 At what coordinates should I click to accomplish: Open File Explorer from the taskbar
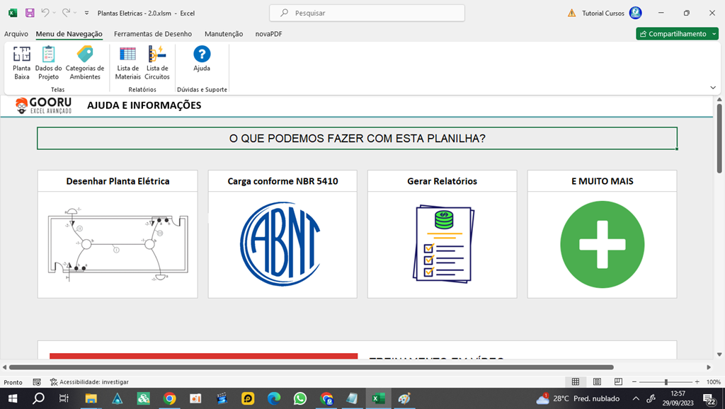click(x=91, y=398)
